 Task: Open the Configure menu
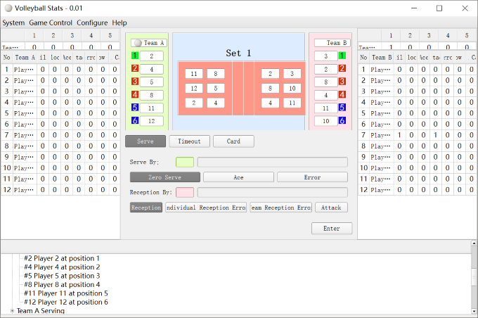[92, 23]
